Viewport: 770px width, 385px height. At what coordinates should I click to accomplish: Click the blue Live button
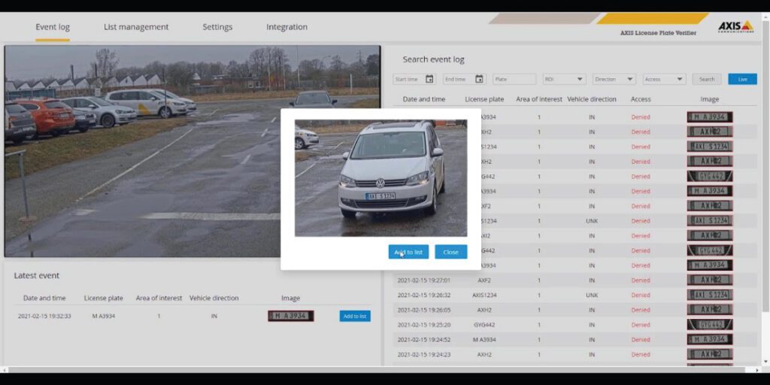point(742,79)
